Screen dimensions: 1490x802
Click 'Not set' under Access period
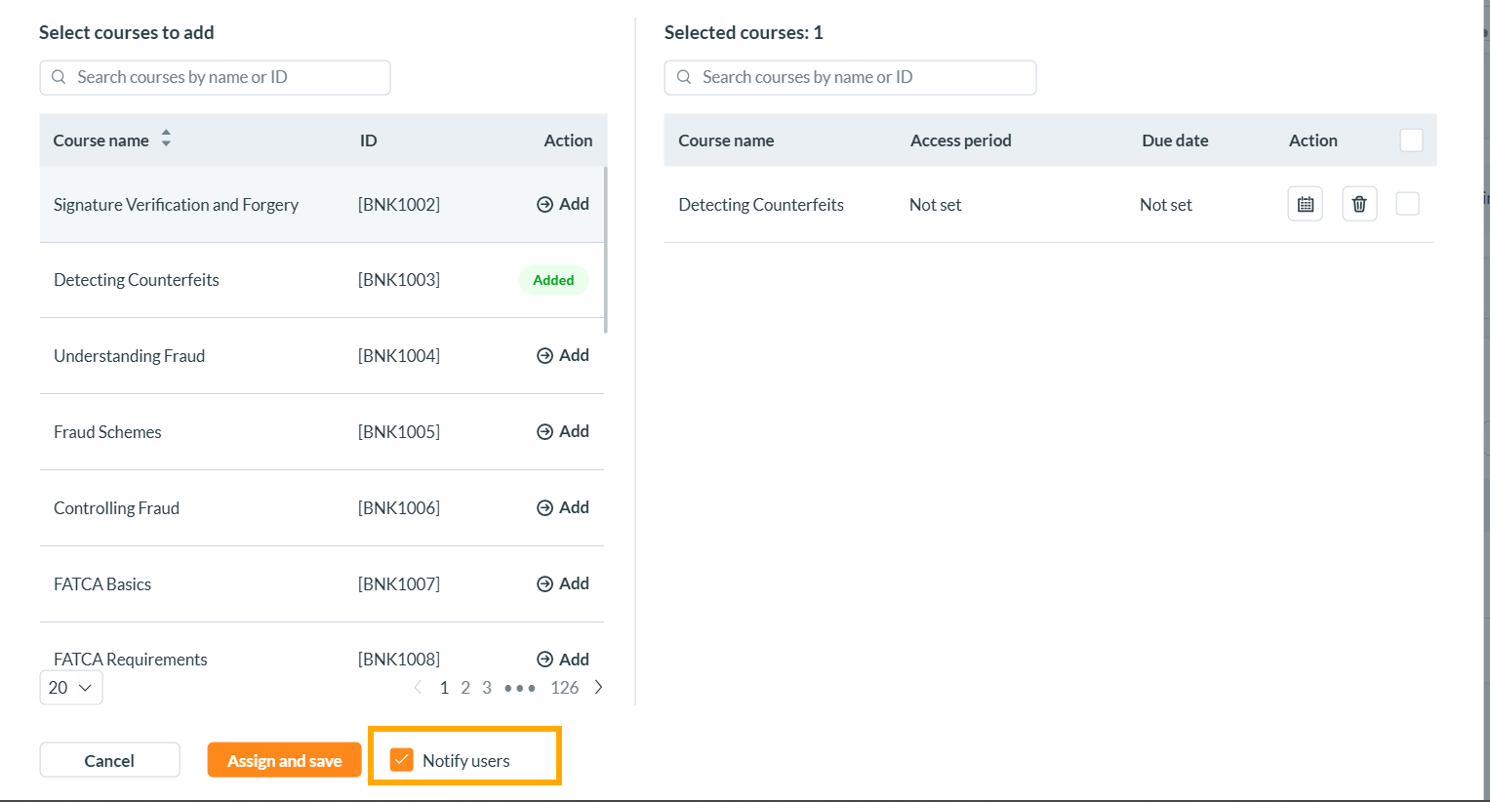click(935, 204)
